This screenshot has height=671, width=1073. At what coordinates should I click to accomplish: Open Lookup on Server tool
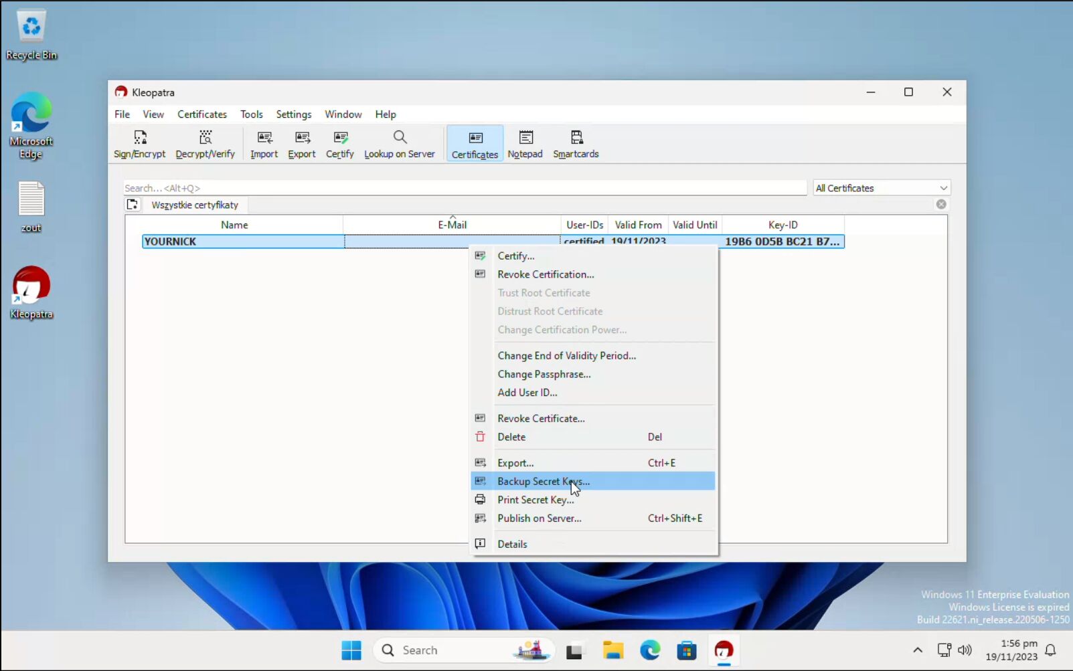pyautogui.click(x=399, y=145)
